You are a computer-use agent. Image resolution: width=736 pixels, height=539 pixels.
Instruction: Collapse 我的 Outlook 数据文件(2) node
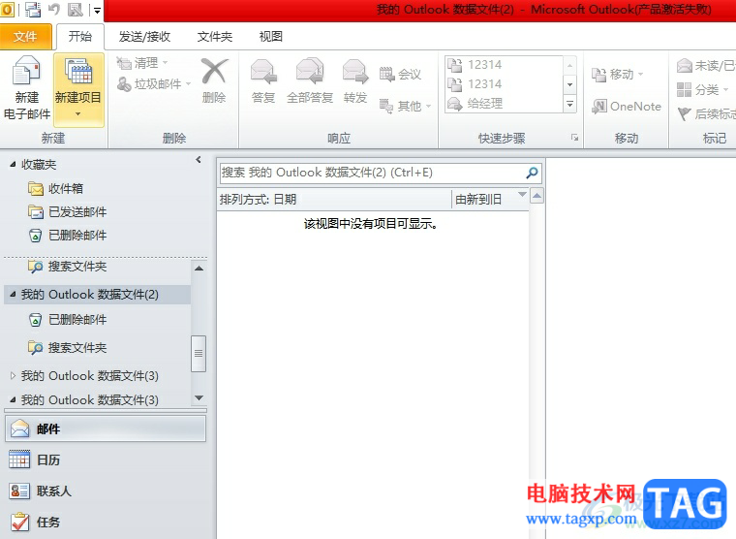pyautogui.click(x=13, y=294)
